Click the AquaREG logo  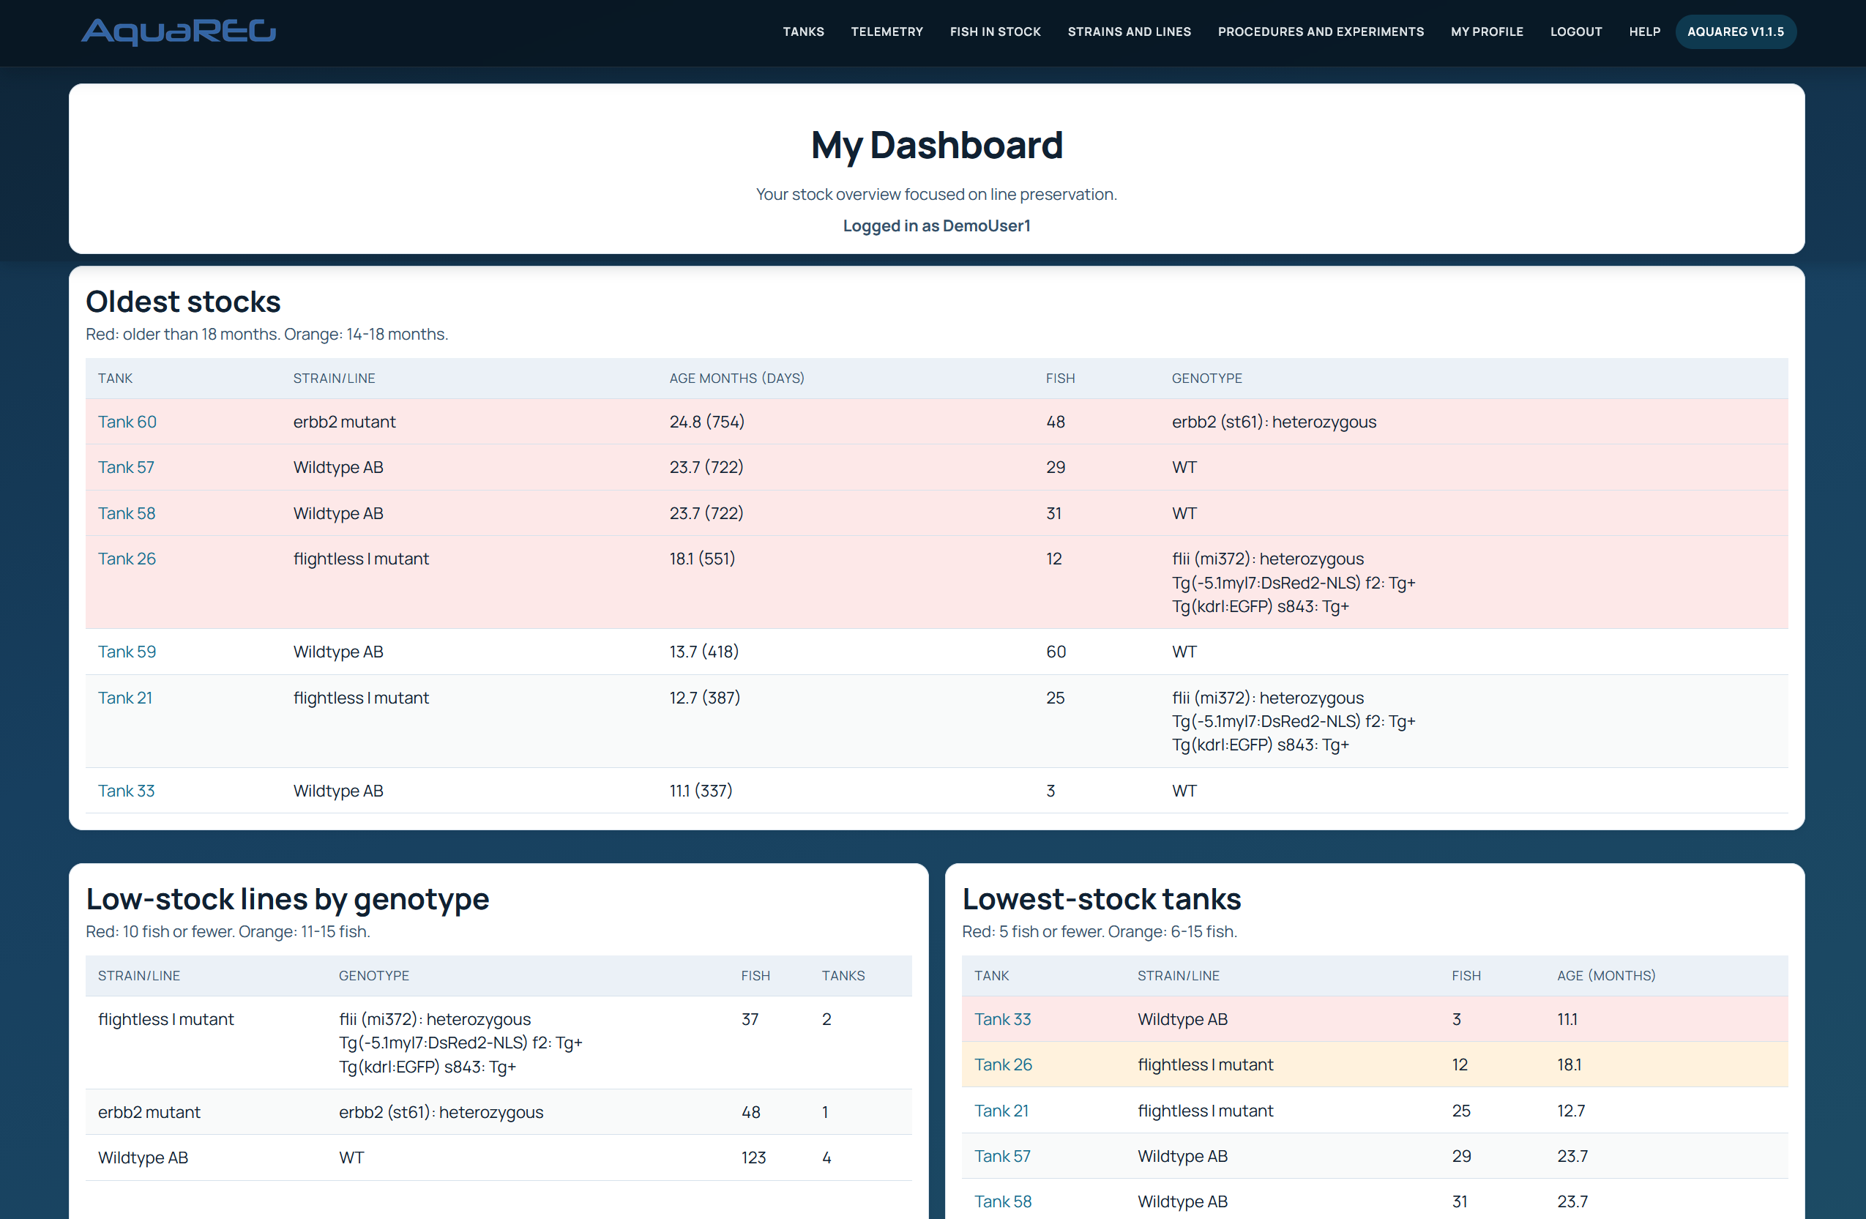click(178, 31)
